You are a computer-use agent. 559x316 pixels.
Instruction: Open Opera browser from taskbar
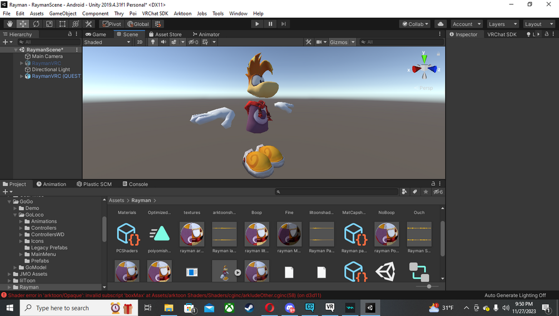[270, 308]
